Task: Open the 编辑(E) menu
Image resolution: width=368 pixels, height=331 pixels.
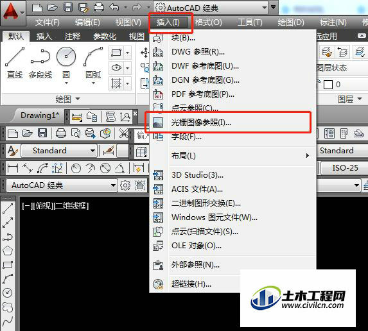Action: (87, 22)
